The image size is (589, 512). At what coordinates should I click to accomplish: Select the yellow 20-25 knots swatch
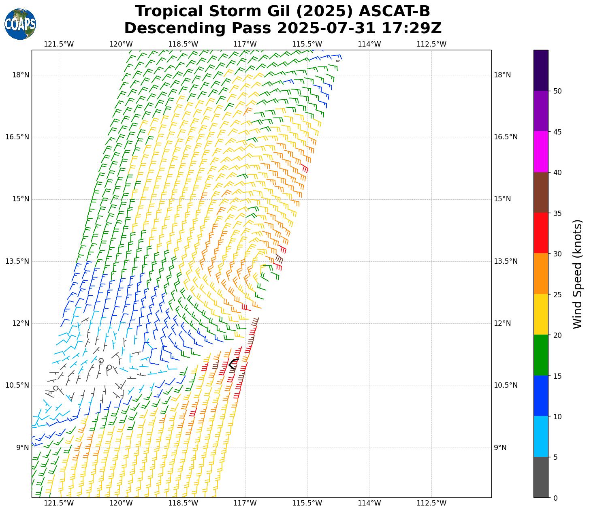540,314
